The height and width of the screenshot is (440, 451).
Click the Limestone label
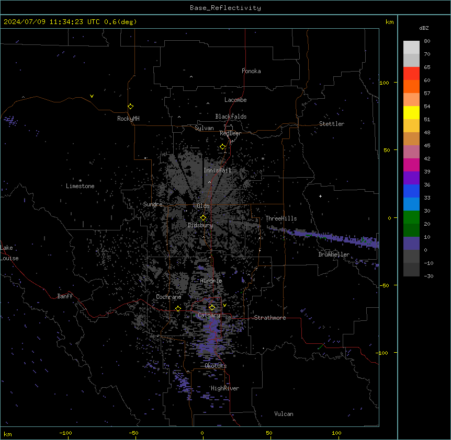80,186
